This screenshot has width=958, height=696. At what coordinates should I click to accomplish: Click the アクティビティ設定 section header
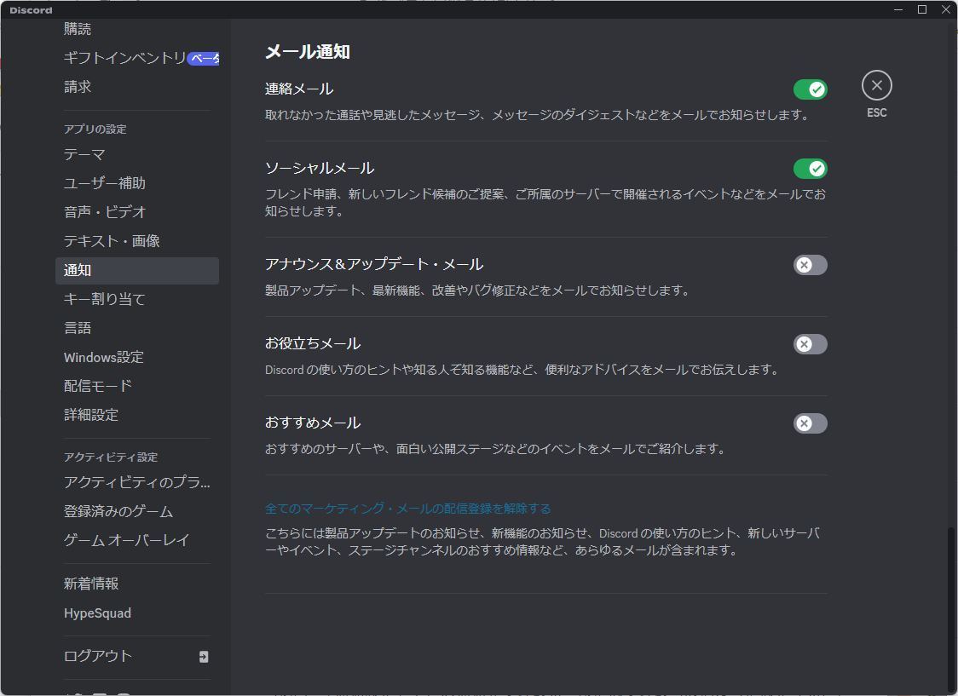click(111, 457)
